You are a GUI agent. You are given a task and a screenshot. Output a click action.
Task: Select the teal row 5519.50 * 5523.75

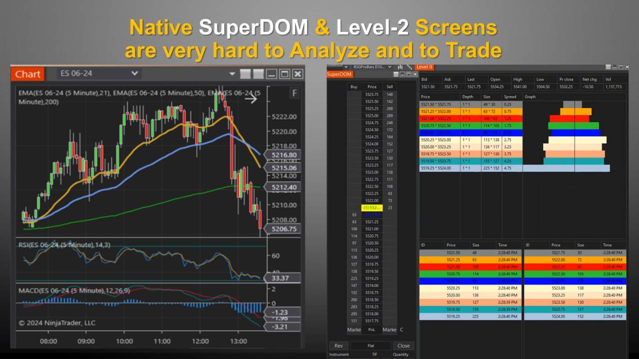(x=470, y=161)
